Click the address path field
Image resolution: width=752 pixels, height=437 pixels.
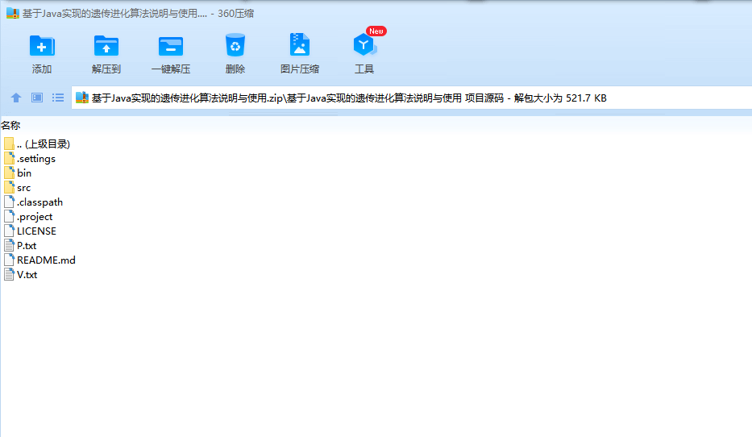[412, 98]
